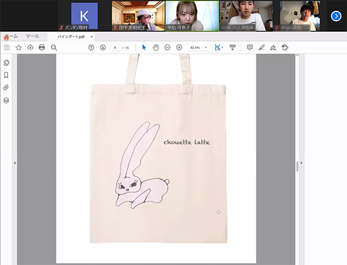This screenshot has width=347, height=265.
Task: Bookmark document with the star icon
Action: tap(19, 47)
